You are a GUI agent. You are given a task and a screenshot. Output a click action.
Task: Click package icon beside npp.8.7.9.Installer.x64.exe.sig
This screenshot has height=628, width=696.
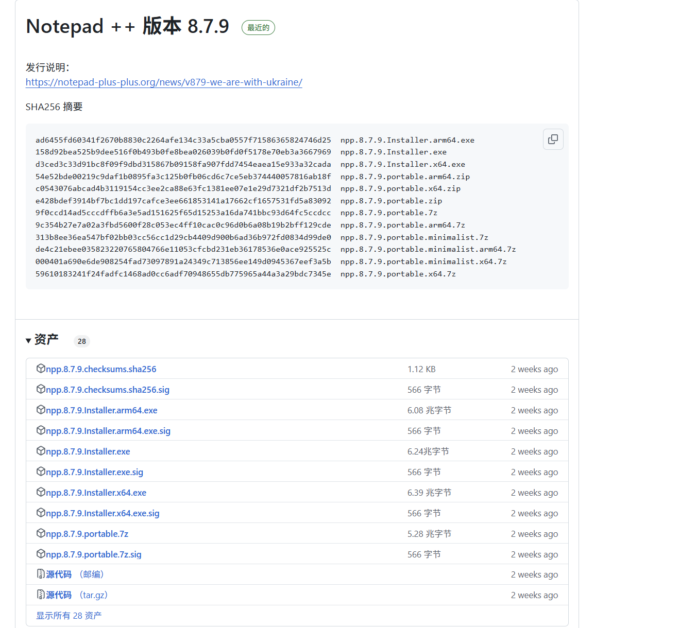point(41,513)
